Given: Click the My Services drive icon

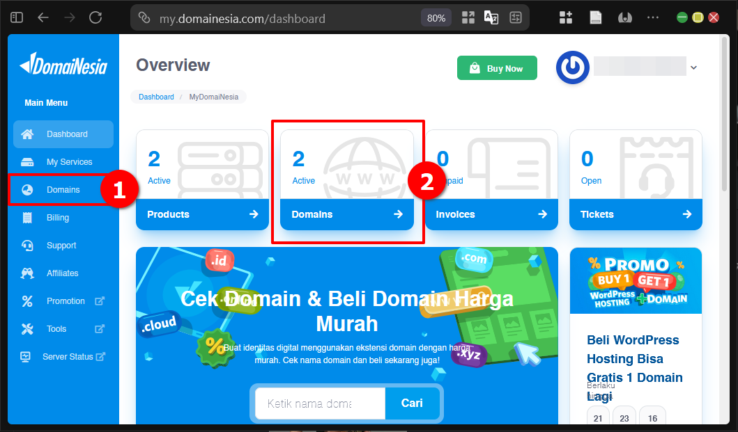Looking at the screenshot, I should click(27, 162).
